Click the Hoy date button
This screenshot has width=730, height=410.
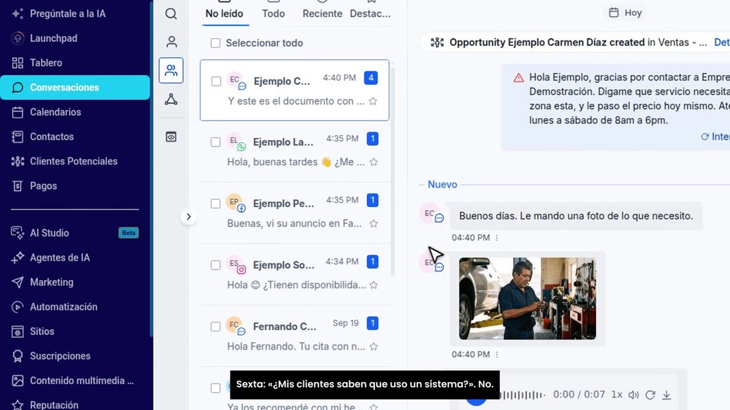[625, 13]
